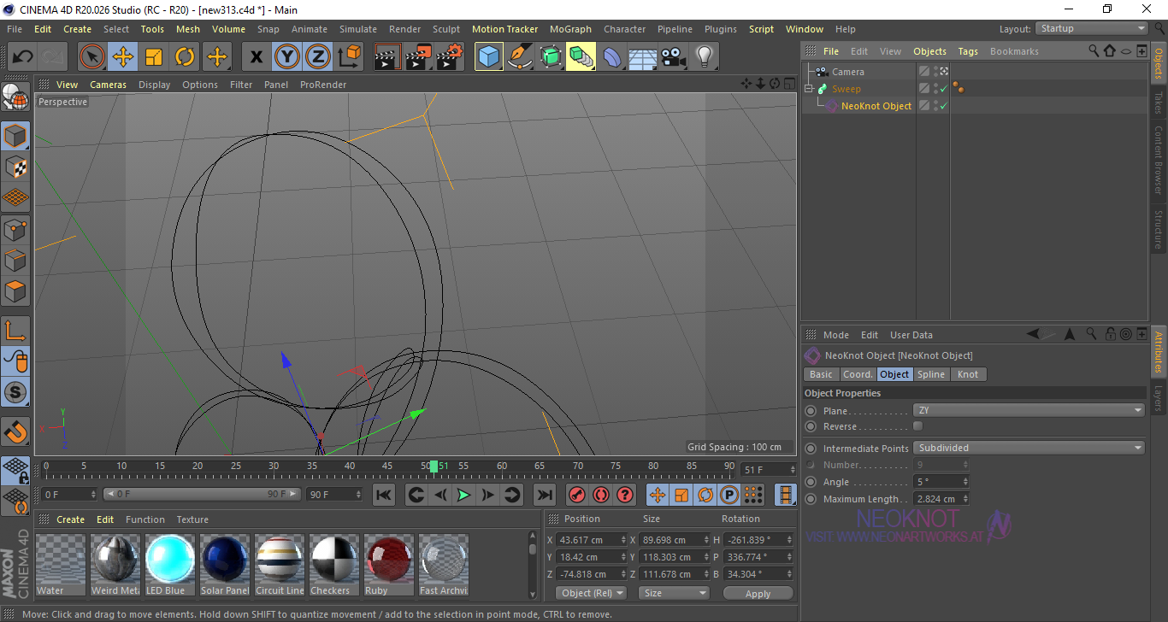Open the Array modeling objects icon
This screenshot has height=622, width=1168.
[581, 57]
